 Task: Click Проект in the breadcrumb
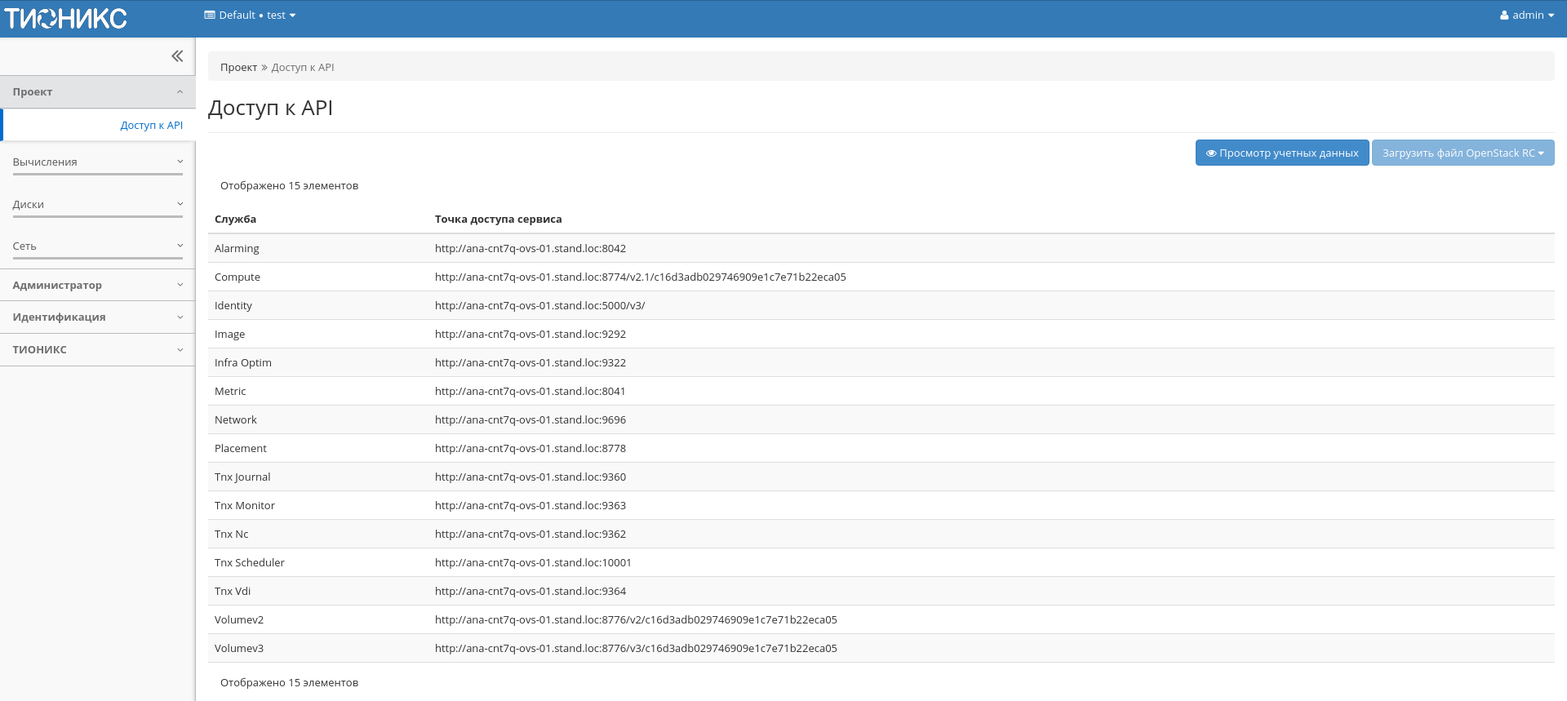[238, 68]
